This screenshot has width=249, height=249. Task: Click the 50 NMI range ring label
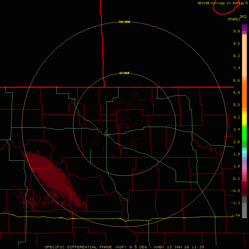tap(124, 73)
